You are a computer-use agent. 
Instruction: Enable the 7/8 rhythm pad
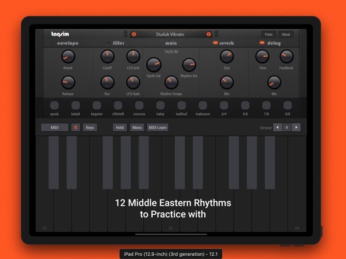[x=266, y=106]
